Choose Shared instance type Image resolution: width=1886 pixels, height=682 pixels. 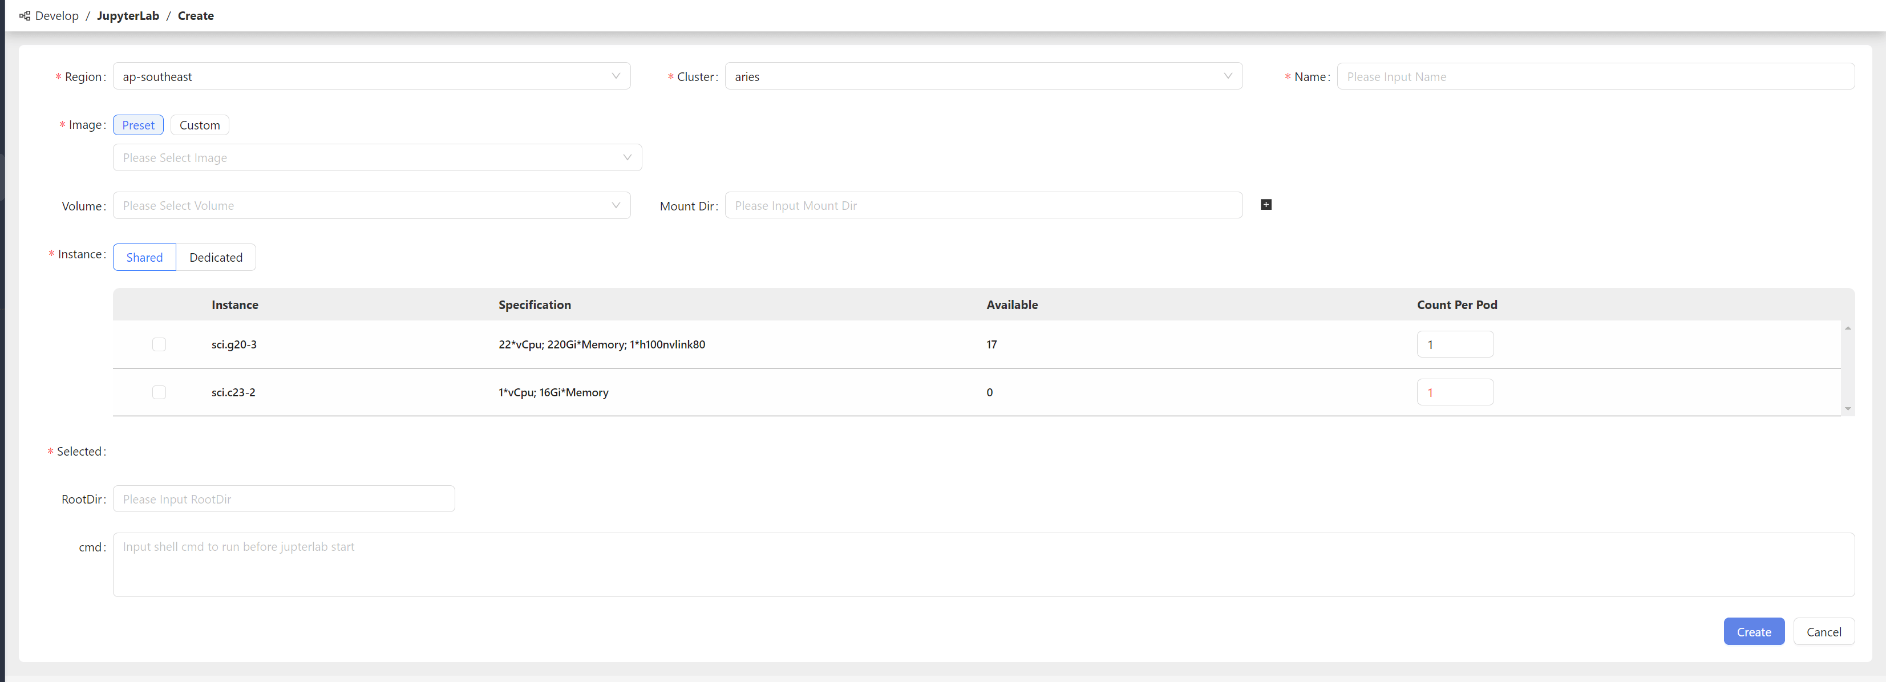(144, 257)
